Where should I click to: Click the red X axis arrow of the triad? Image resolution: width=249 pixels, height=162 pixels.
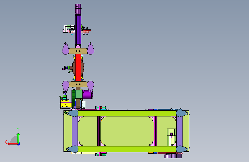(x=13, y=144)
